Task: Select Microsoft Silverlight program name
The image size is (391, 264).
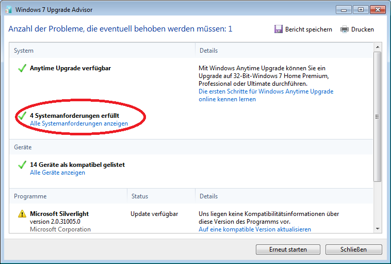Action: [59, 214]
